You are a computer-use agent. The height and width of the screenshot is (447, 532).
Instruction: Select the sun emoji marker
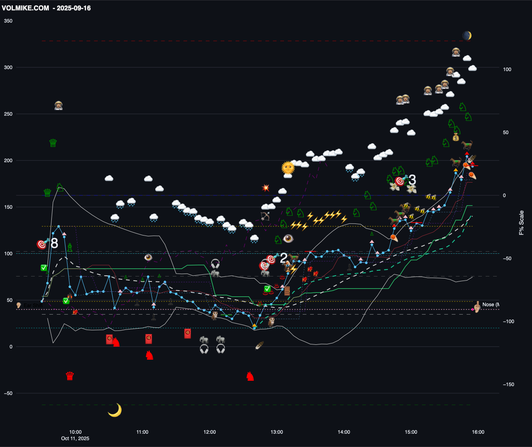[x=288, y=168]
